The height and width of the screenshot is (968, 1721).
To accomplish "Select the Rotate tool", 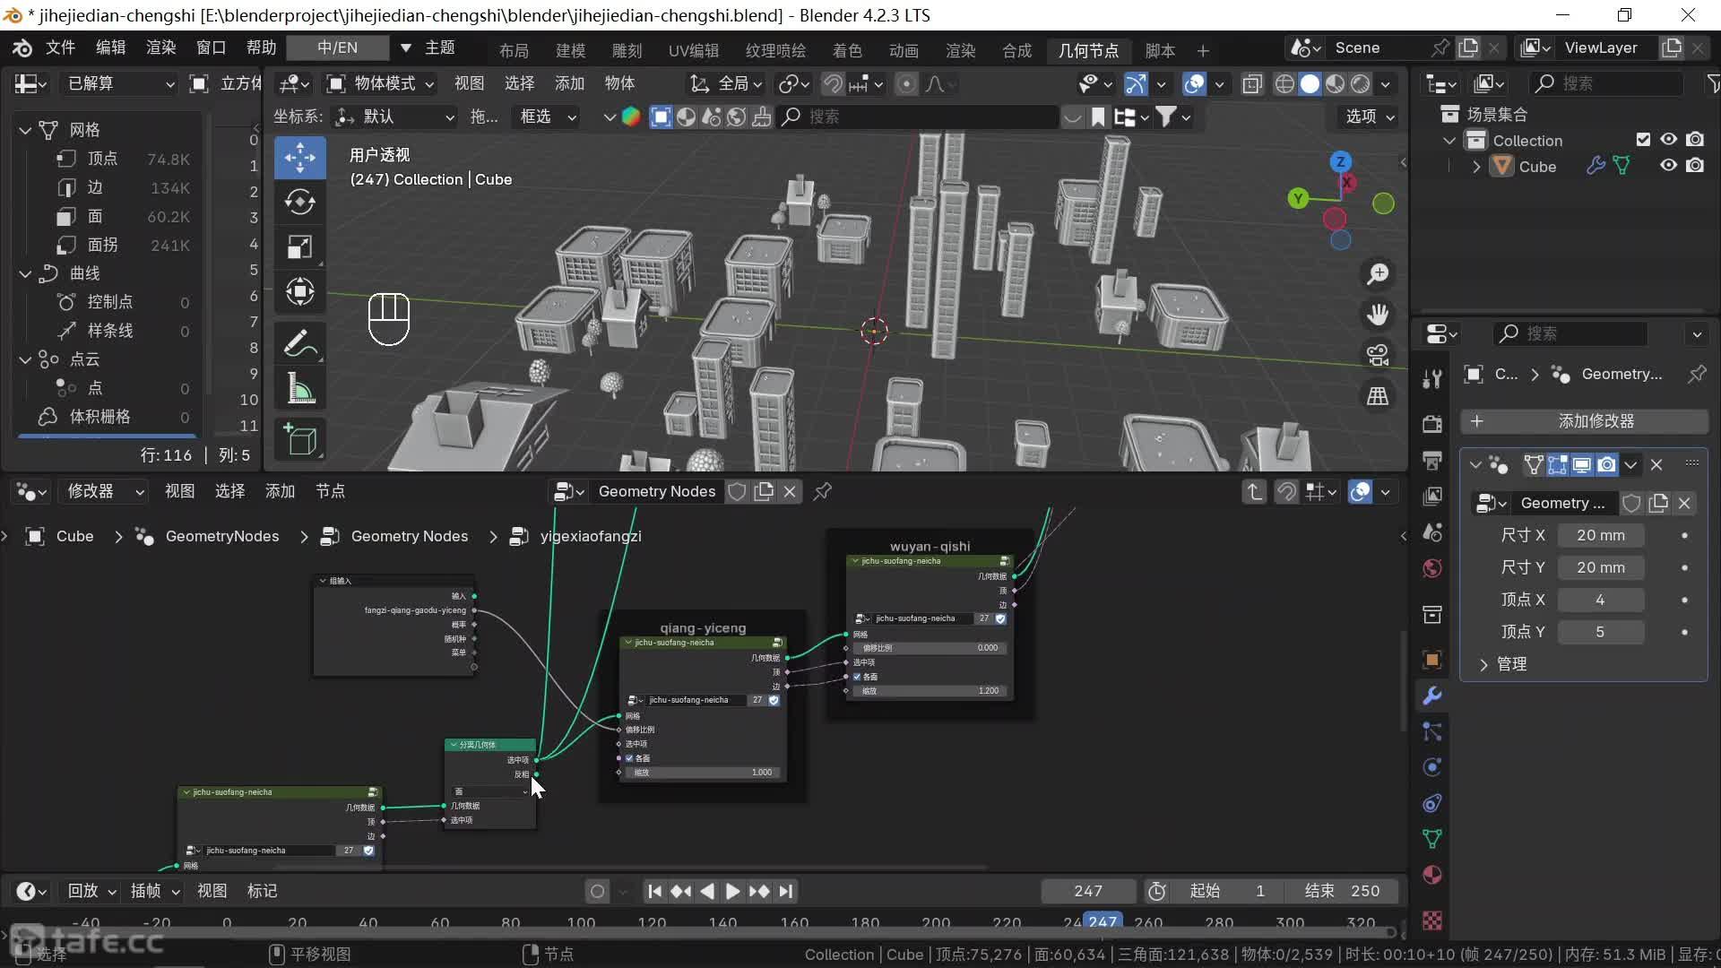I will click(299, 202).
